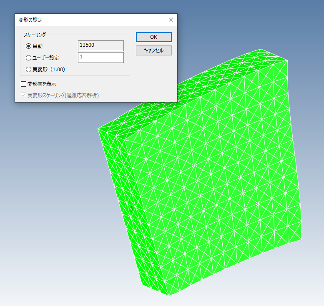The height and width of the screenshot is (306, 324).
Task: Click the auto scale field showing 13500
Action: (x=100, y=46)
